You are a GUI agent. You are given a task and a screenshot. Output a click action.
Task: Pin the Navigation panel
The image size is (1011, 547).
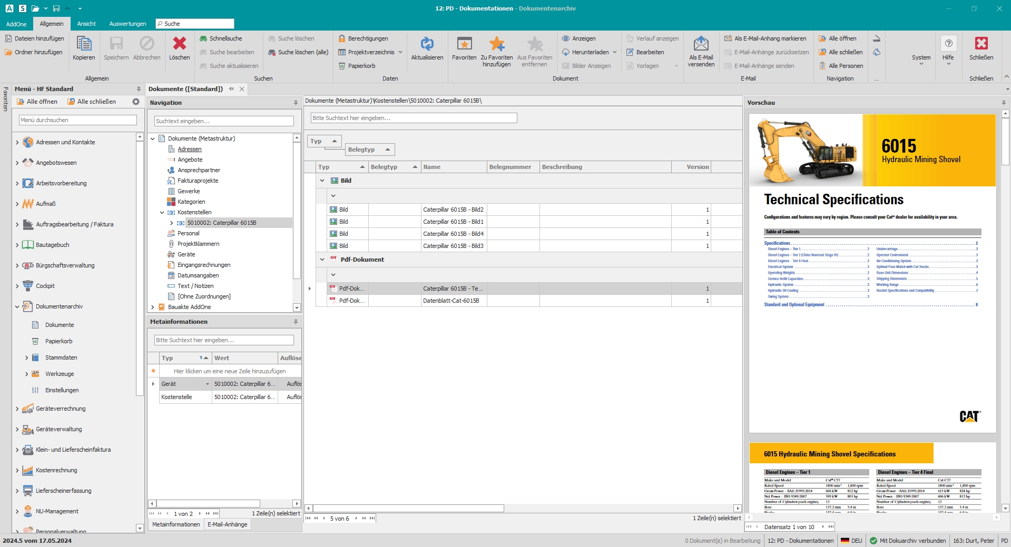pos(296,103)
